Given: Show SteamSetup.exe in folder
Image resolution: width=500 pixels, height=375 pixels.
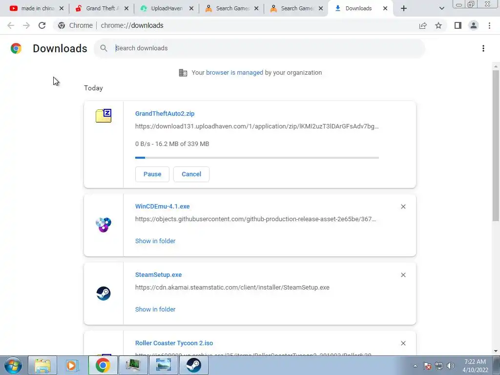Looking at the screenshot, I should [155, 309].
